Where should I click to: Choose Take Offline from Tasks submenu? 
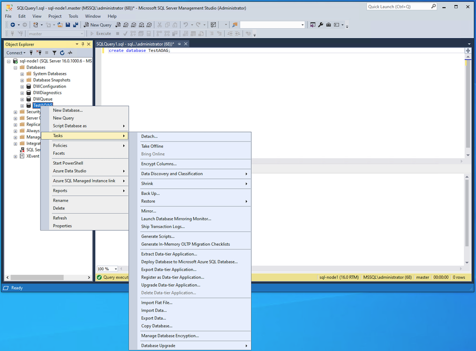[x=190, y=146]
